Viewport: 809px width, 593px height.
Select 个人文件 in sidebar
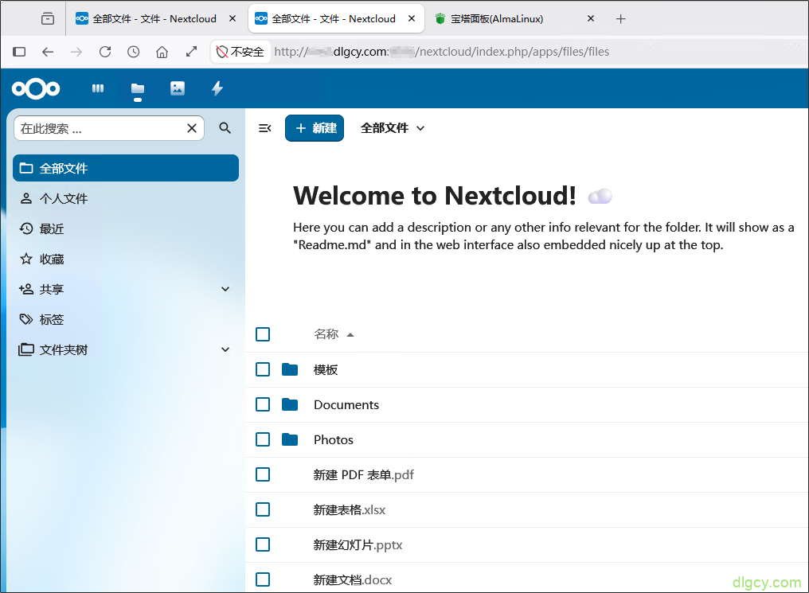(x=125, y=198)
